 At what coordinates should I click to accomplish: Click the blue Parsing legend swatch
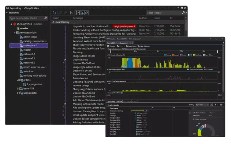pos(165,55)
